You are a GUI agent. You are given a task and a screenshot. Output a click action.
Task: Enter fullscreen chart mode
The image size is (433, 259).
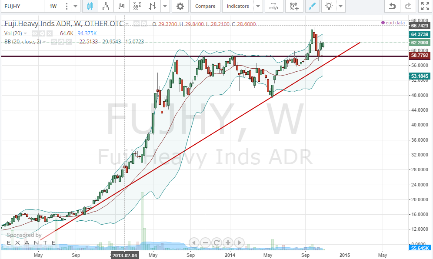coord(425,6)
